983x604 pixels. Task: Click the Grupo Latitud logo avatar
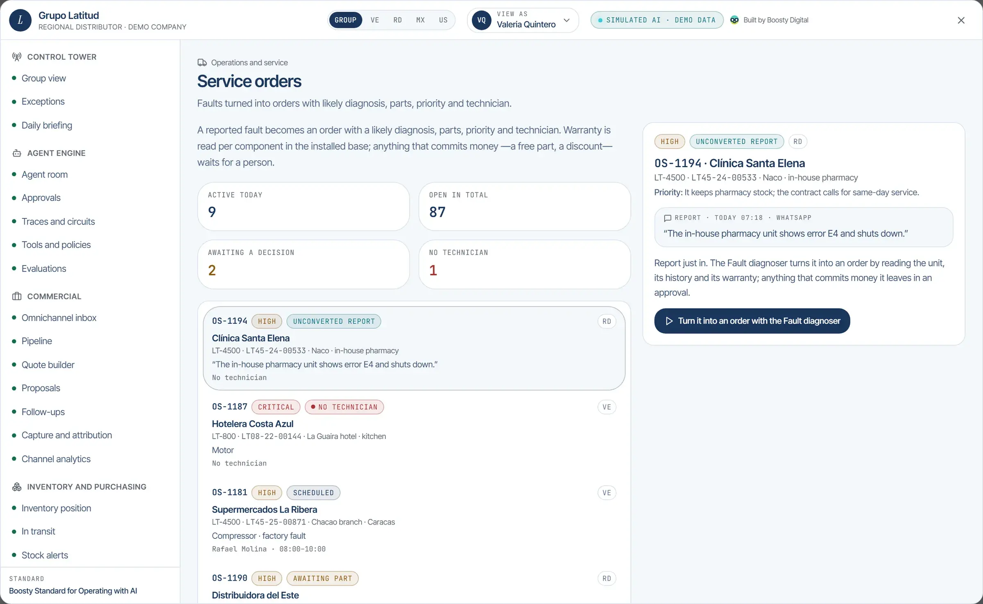coord(20,20)
